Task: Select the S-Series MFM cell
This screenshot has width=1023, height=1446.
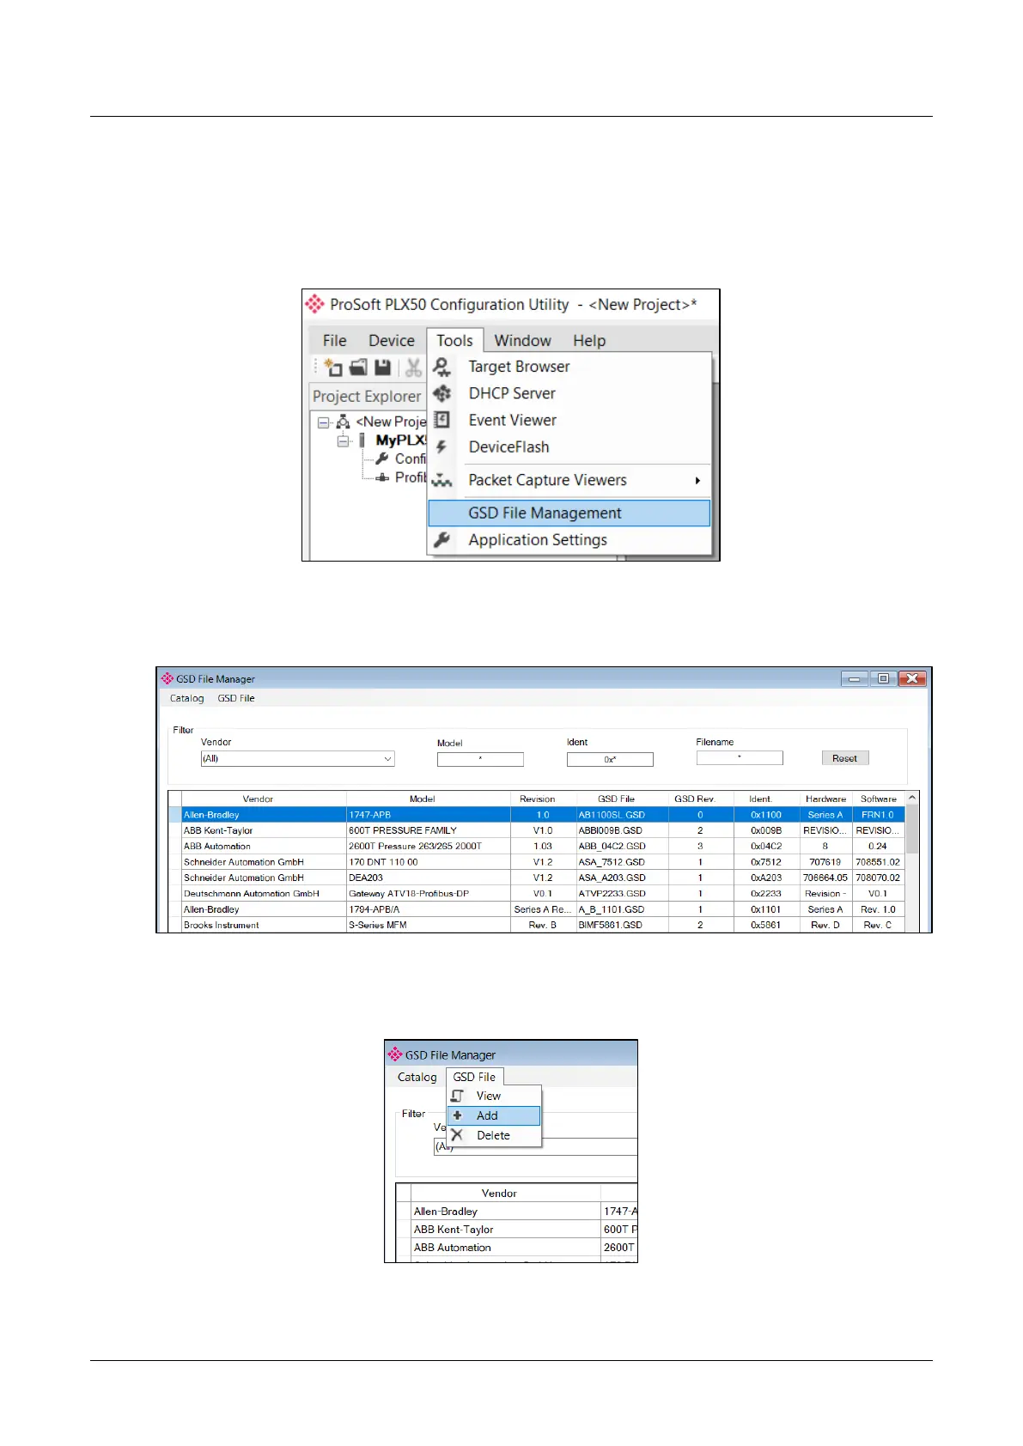Action: tap(429, 925)
